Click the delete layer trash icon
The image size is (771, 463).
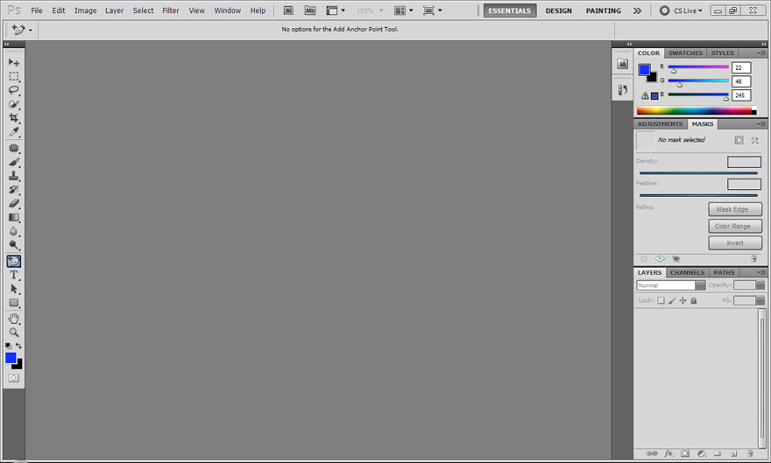[x=749, y=453]
